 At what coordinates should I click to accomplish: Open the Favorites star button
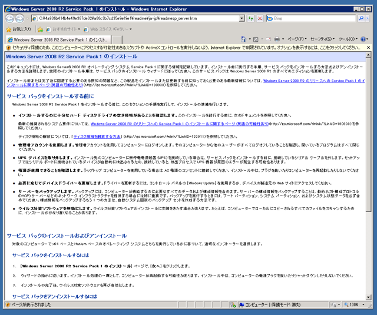9,29
